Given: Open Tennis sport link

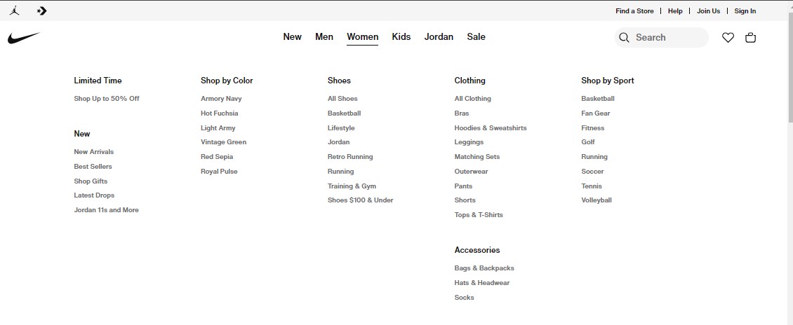Looking at the screenshot, I should [591, 186].
